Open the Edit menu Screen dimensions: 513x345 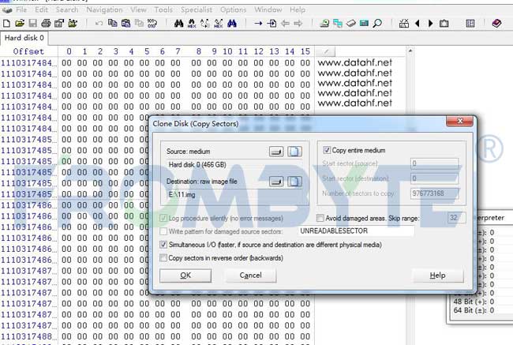pyautogui.click(x=42, y=9)
